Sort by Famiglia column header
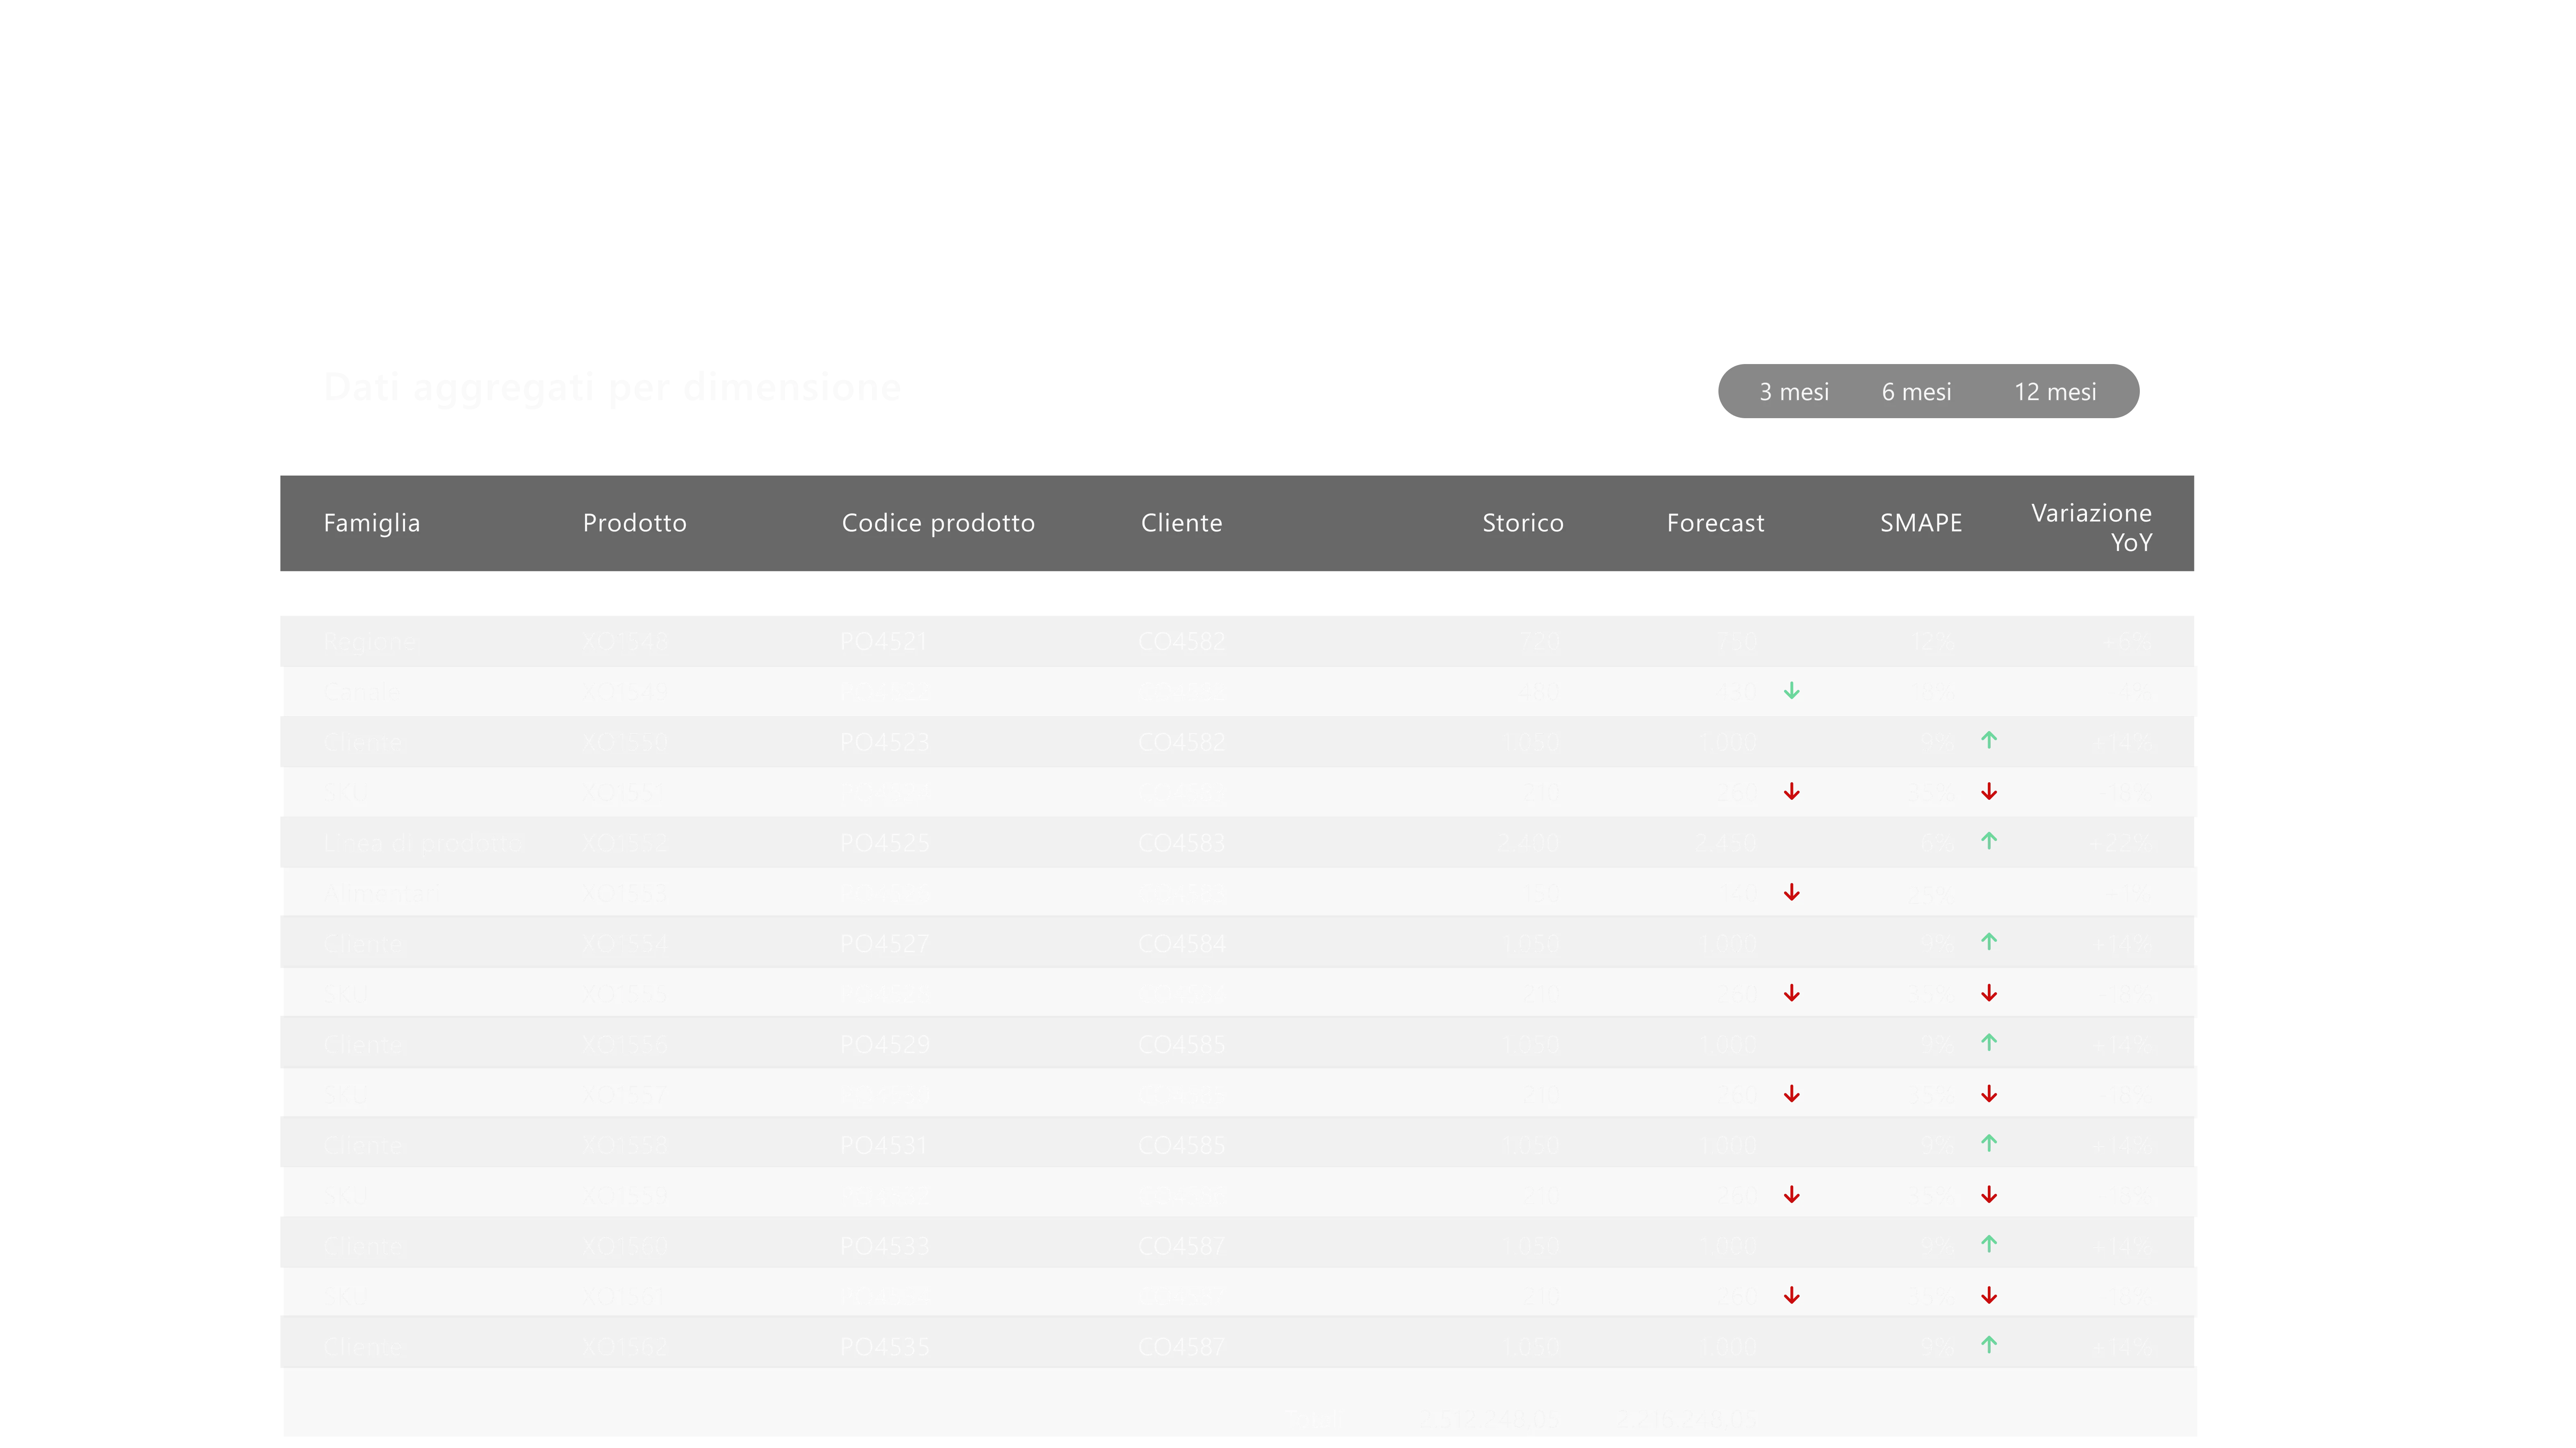Viewport: 2576px width, 1448px height. (371, 523)
